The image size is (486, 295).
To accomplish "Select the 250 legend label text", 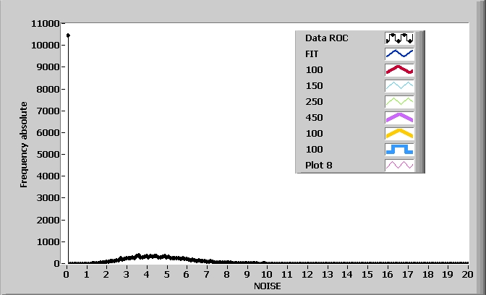I will [x=314, y=101].
